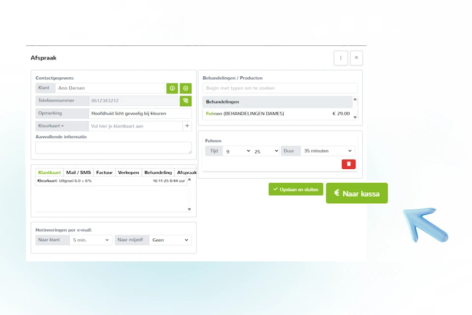Switch to the Mail / SMS tab
The width and height of the screenshot is (472, 315).
(x=79, y=172)
